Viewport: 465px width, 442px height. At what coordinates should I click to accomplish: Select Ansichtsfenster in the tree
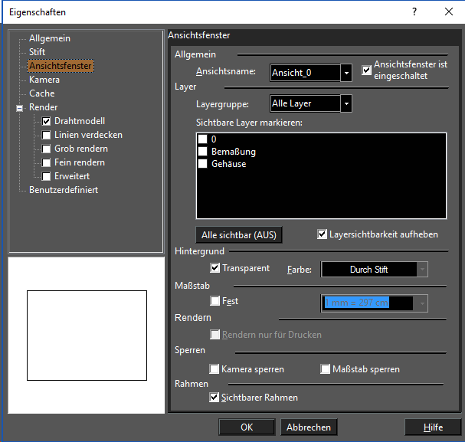[x=61, y=66]
